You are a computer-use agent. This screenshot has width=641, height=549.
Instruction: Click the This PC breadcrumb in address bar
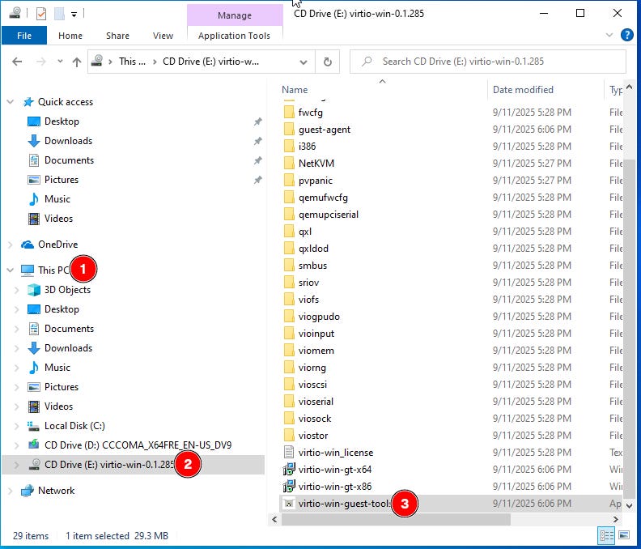[132, 62]
